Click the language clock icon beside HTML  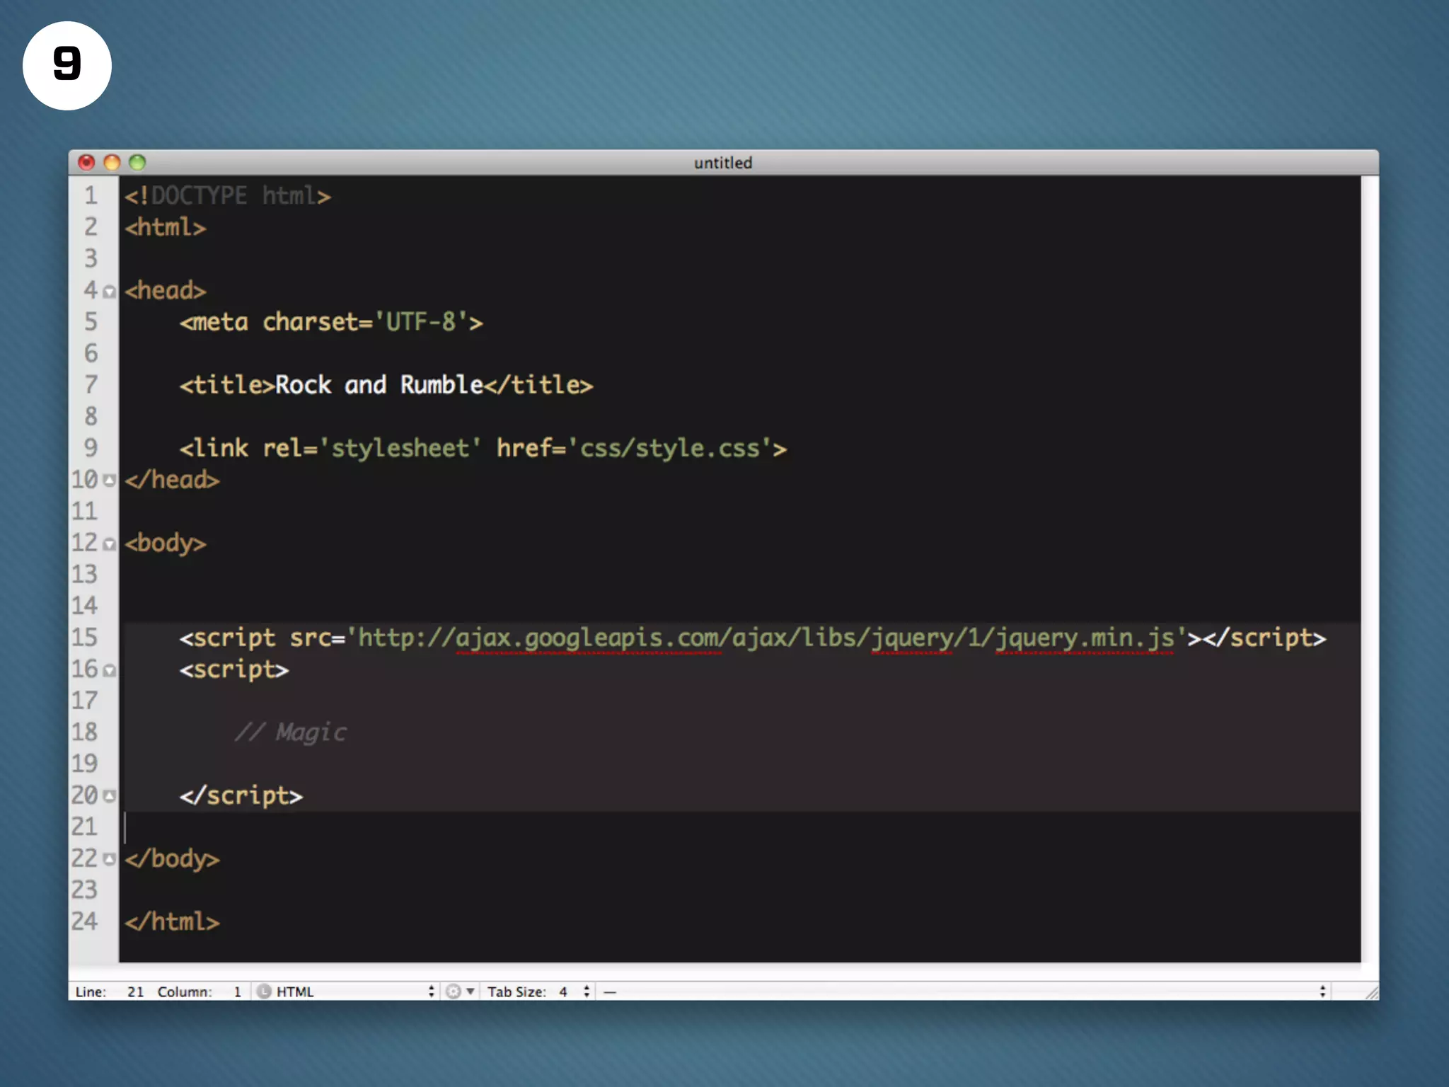(264, 991)
